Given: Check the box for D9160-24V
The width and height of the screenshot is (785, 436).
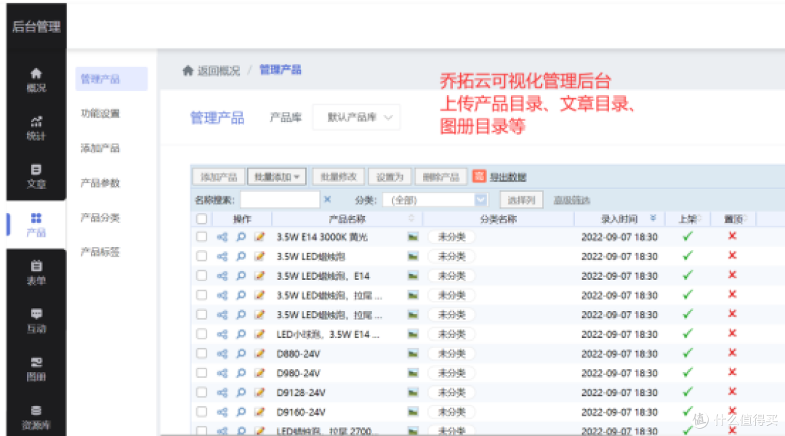Looking at the screenshot, I should 202,412.
